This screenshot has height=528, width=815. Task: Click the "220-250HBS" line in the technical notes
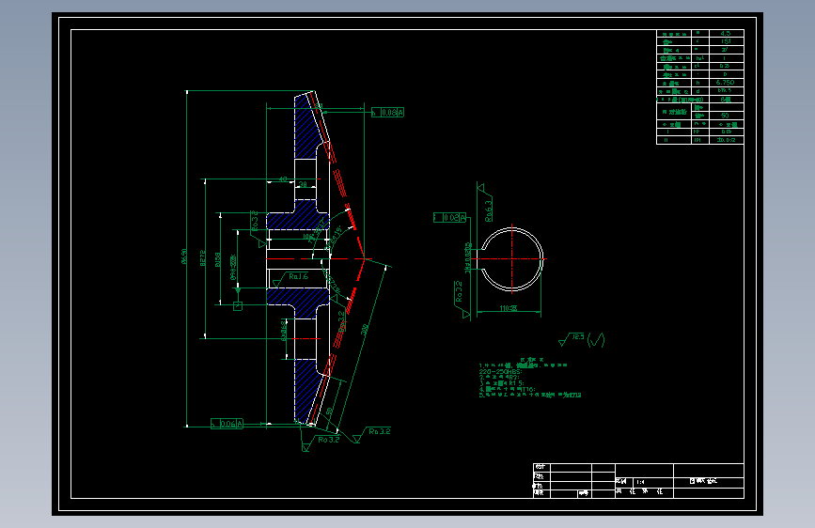pos(500,372)
